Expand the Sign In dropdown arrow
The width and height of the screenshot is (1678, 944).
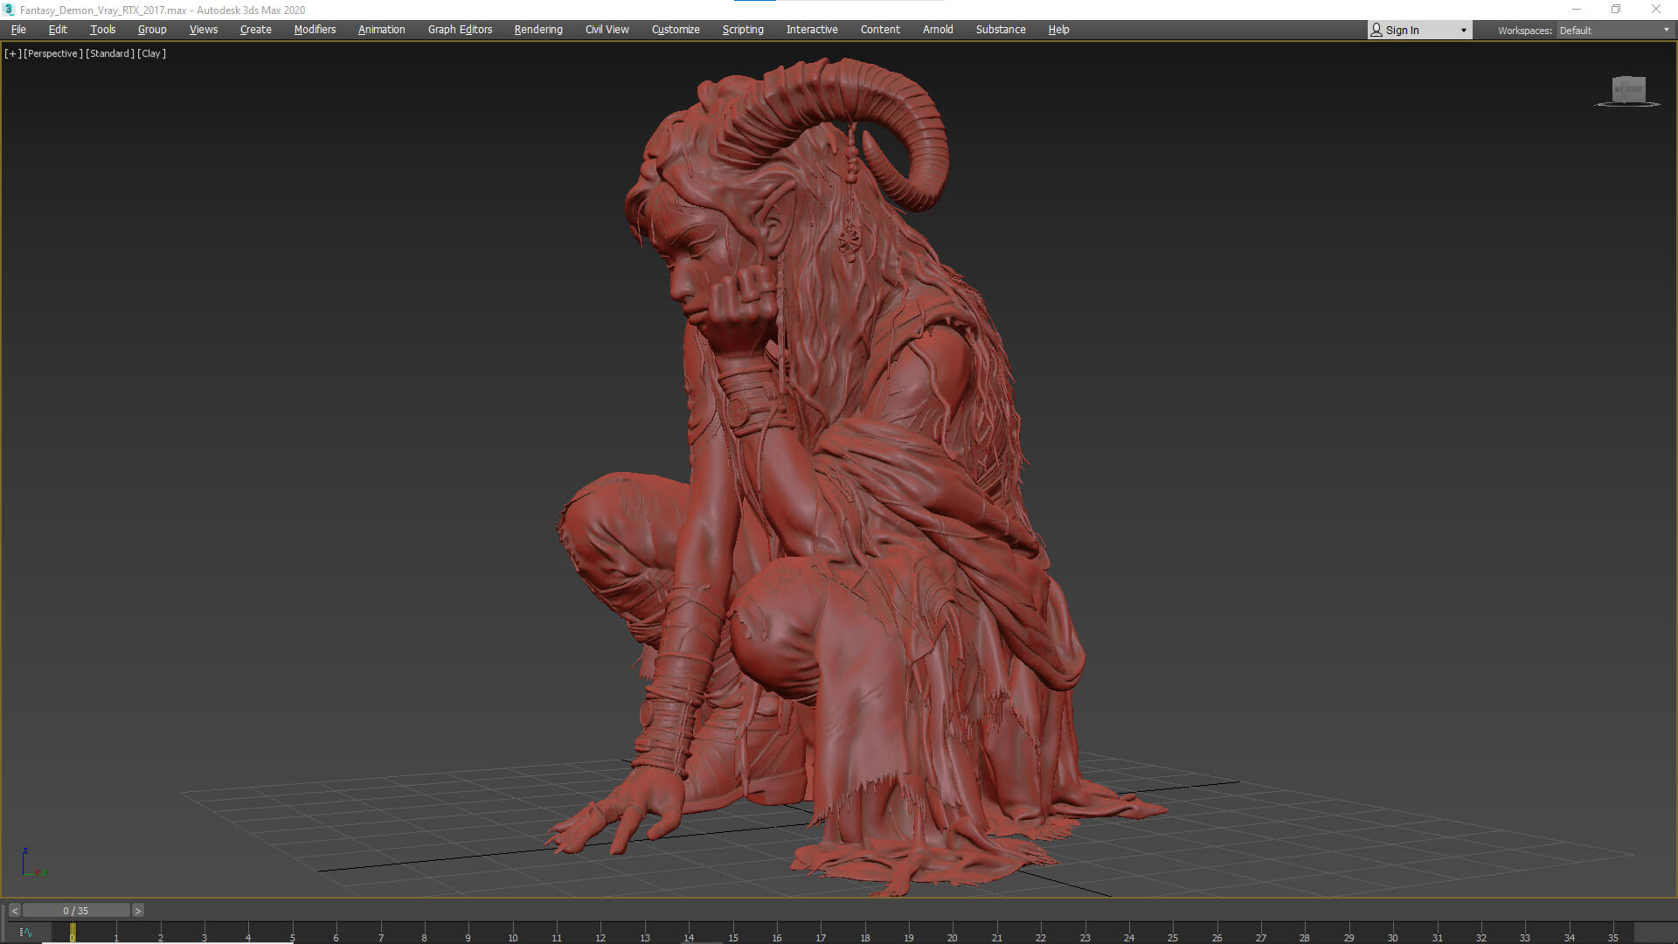click(1463, 31)
